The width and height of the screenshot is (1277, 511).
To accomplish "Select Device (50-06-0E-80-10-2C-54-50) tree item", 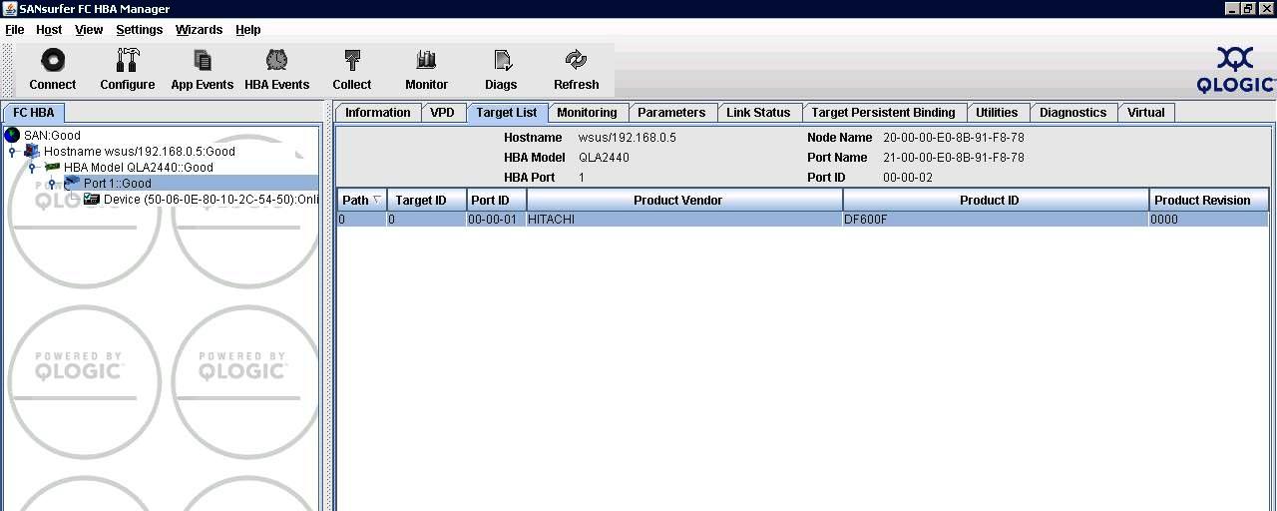I will pos(211,199).
